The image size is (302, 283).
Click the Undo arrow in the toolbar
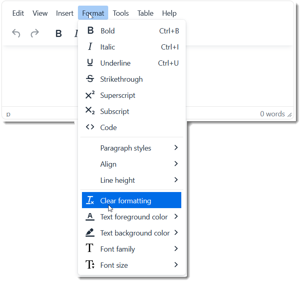point(16,33)
